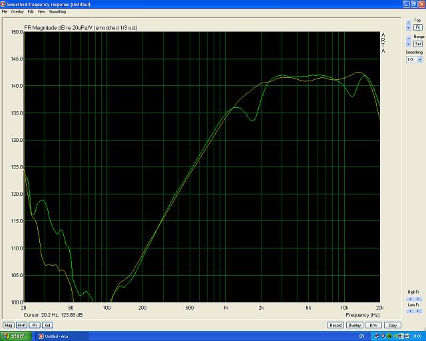Image resolution: width=426 pixels, height=341 pixels.
Task: Click the NVIDIA green tray icon
Action: 395,336
